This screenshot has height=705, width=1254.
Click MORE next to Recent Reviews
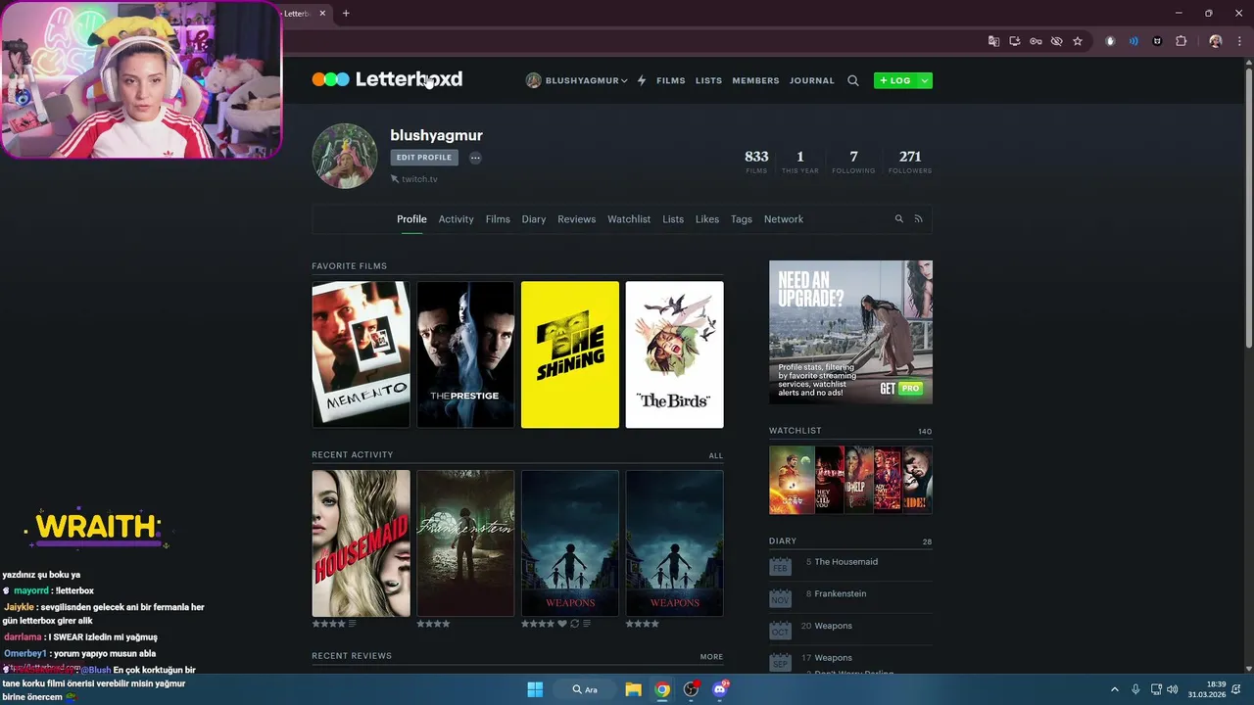pyautogui.click(x=712, y=657)
